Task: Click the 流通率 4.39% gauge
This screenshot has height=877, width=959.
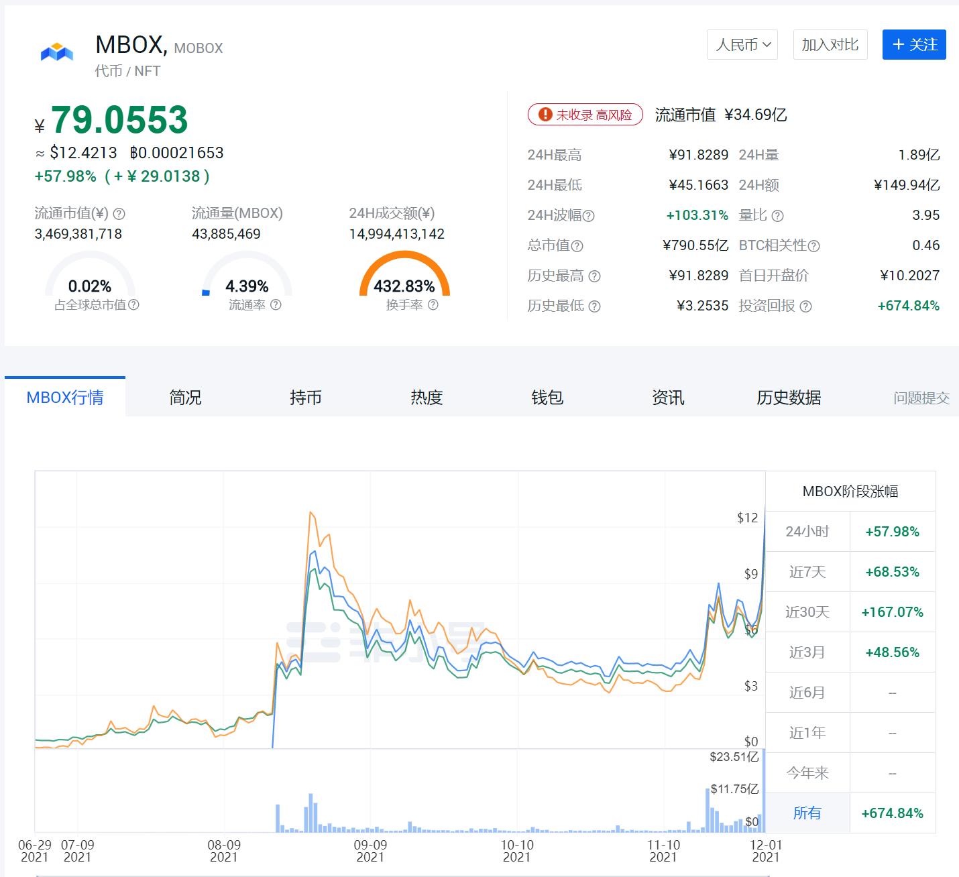Action: (x=247, y=274)
